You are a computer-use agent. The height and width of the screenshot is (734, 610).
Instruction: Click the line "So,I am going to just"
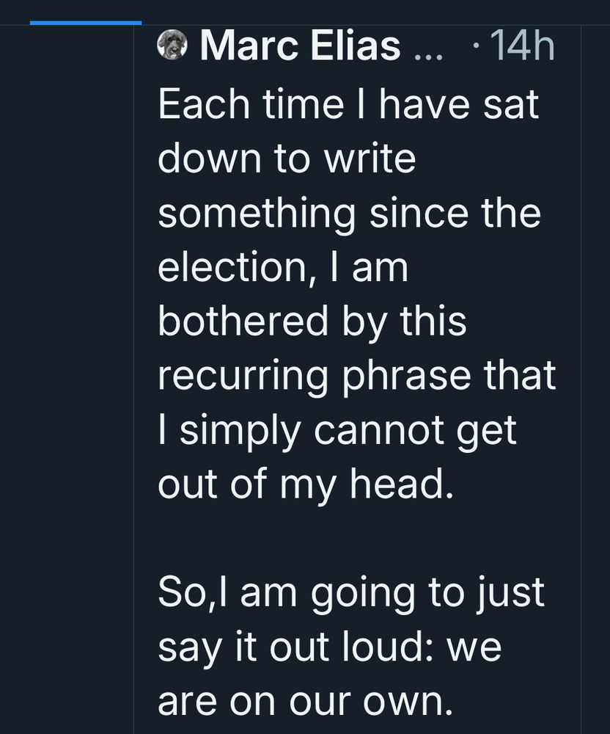[351, 593]
